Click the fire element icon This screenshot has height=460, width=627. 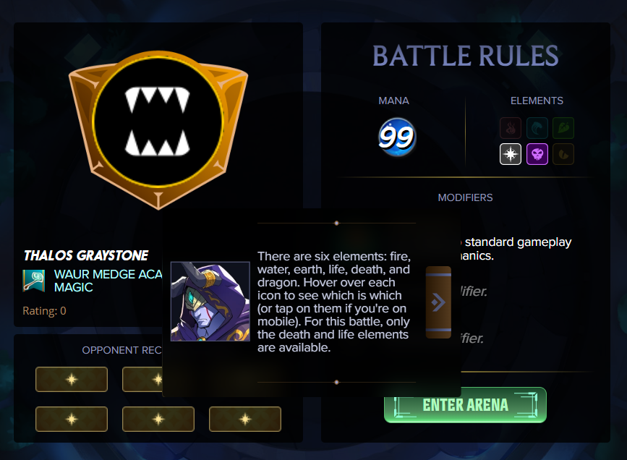(511, 128)
